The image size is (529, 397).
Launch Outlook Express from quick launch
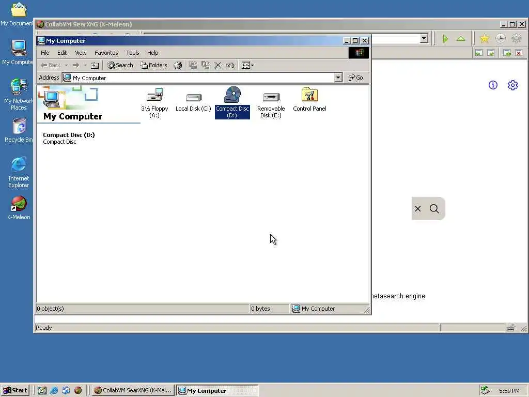click(x=66, y=390)
